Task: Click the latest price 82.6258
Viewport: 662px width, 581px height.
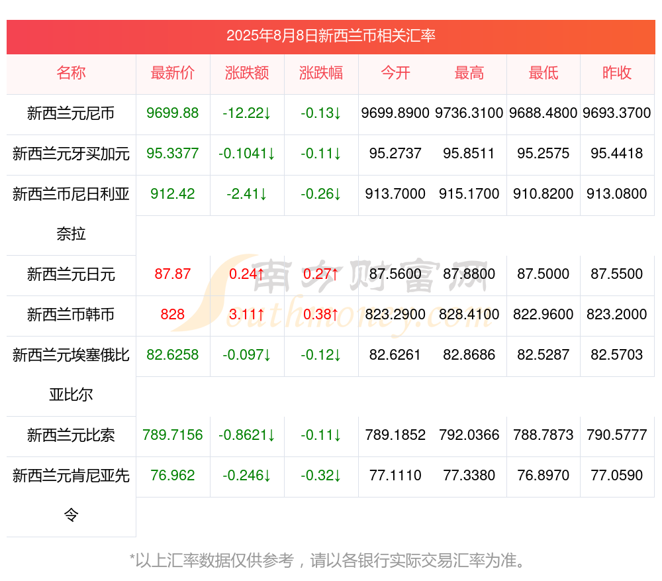Action: (172, 354)
